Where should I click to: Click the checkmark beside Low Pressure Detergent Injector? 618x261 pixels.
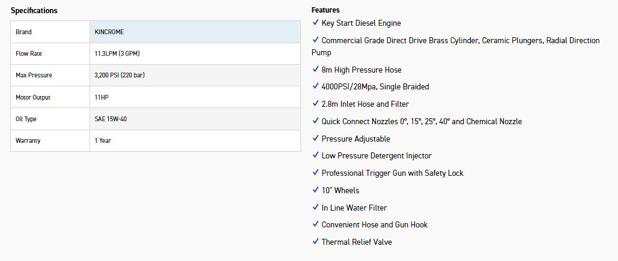pyautogui.click(x=315, y=155)
